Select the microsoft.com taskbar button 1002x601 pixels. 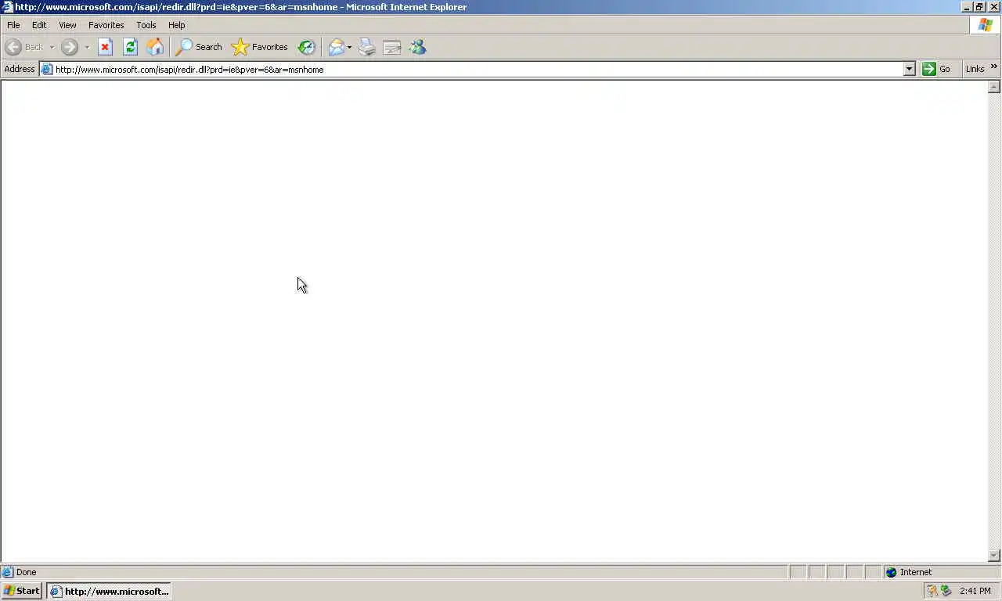coord(109,591)
